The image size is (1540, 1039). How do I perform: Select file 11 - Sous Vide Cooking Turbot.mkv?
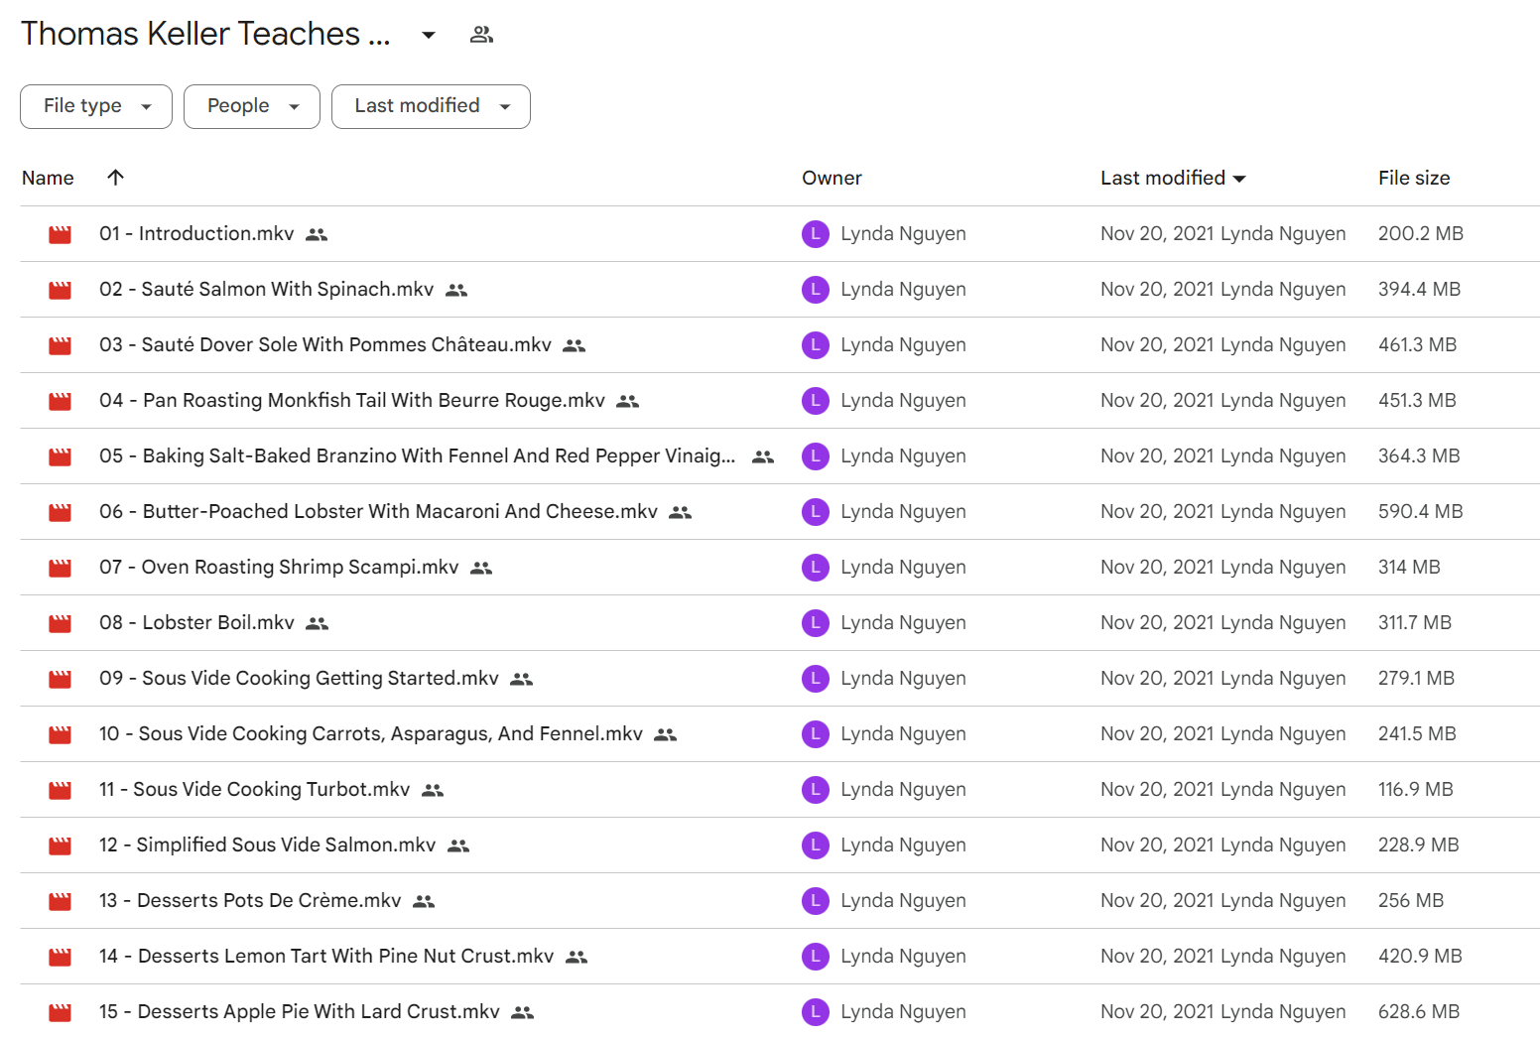coord(255,790)
